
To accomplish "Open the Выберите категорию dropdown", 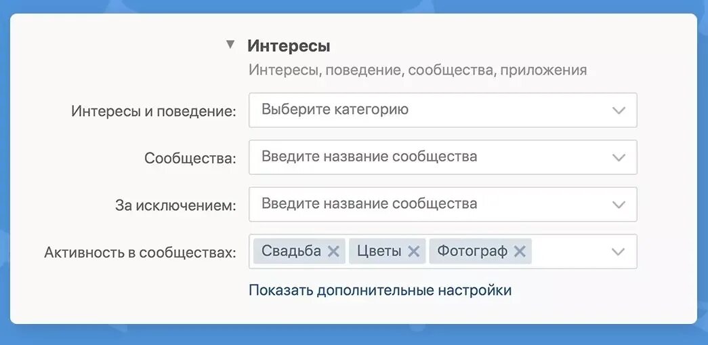I will coord(443,110).
